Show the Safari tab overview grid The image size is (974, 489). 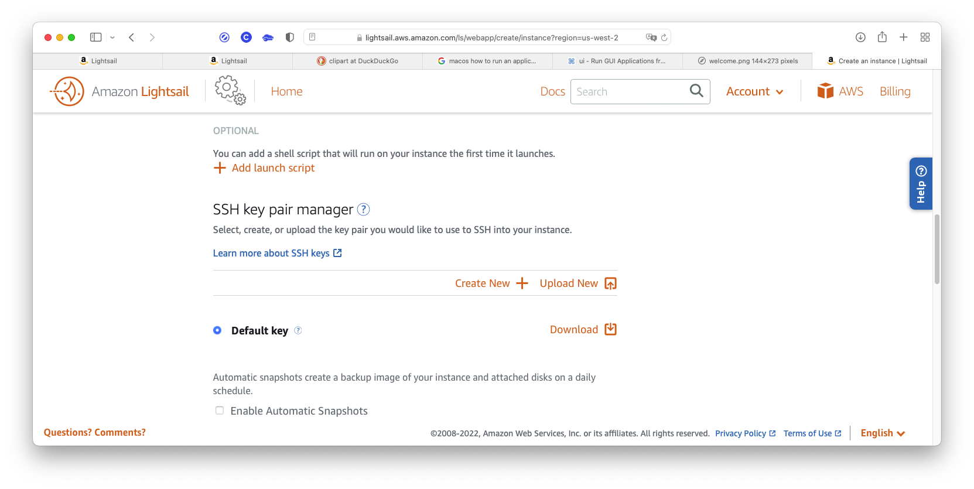925,37
